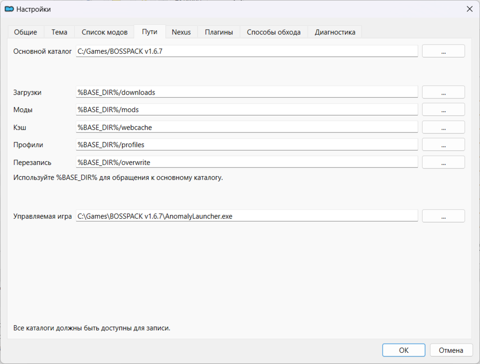480x364 pixels.
Task: Switch to the Тема tab
Action: (59, 32)
